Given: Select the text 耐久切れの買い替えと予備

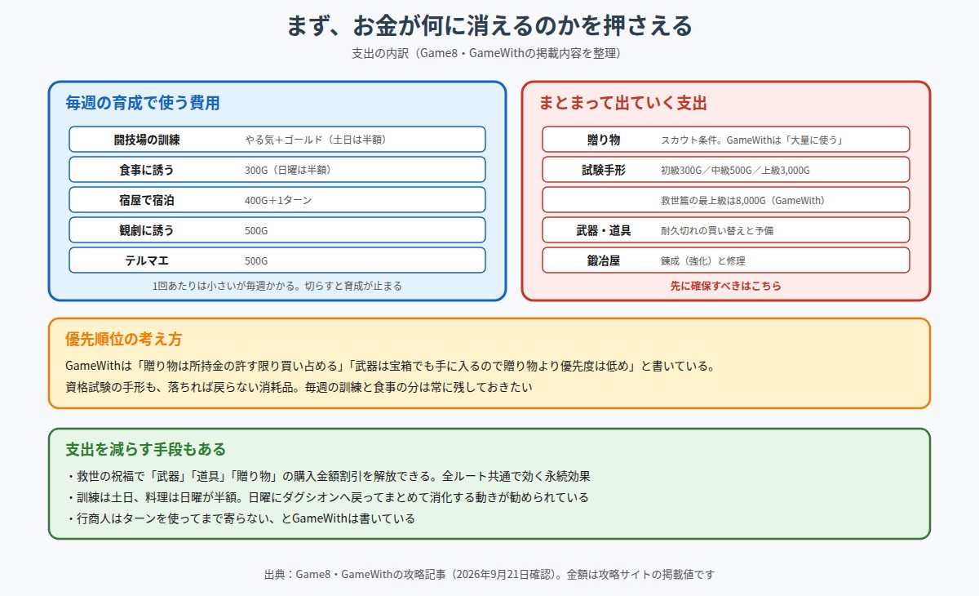Looking at the screenshot, I should 717,230.
